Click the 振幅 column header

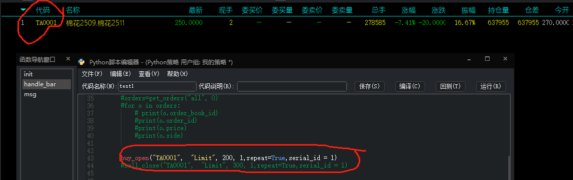(x=468, y=10)
